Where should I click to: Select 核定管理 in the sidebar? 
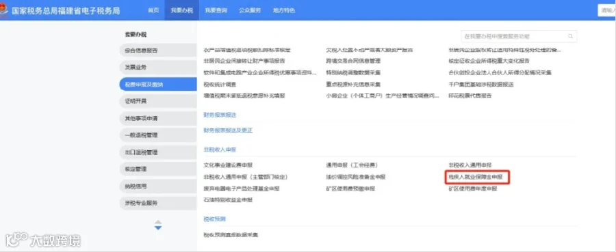click(x=158, y=169)
